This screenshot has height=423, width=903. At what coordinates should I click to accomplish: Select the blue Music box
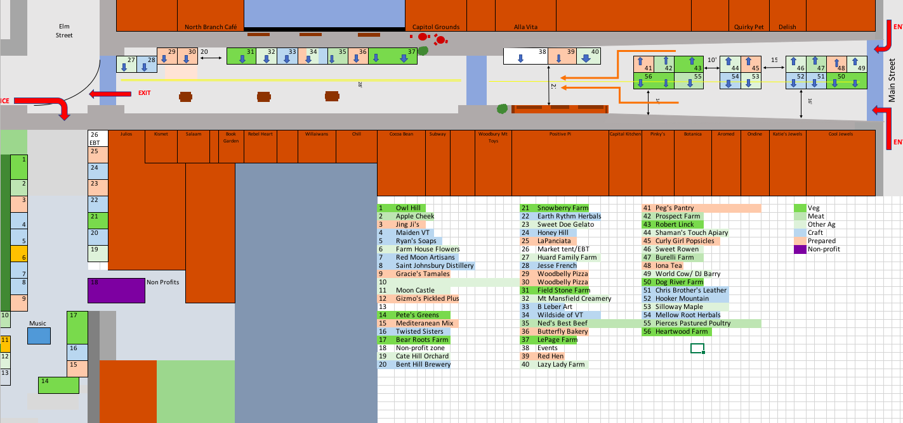39,336
